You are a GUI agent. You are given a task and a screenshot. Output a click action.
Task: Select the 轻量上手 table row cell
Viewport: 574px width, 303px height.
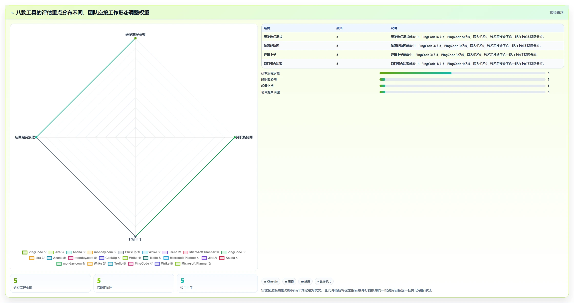click(270, 55)
